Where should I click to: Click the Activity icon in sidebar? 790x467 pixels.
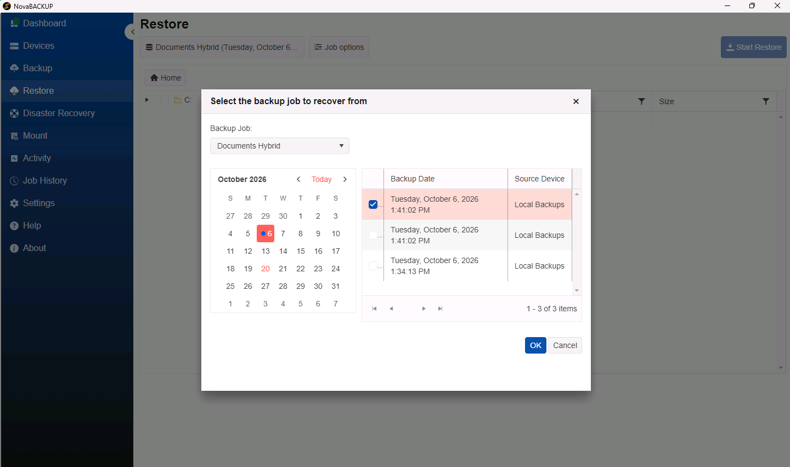(14, 158)
